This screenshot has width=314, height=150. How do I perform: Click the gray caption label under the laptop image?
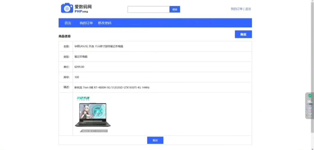(x=94, y=131)
